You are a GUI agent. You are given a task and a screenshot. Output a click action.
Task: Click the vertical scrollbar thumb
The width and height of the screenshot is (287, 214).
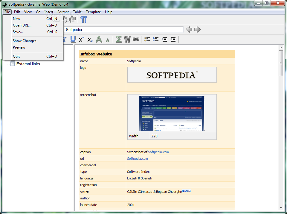(281, 63)
